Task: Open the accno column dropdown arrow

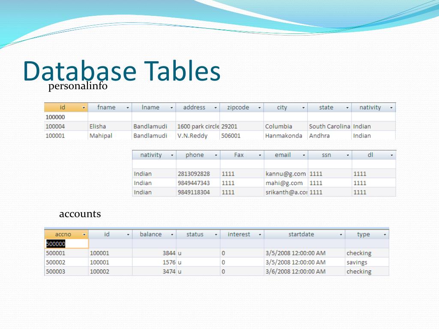Action: click(84, 235)
